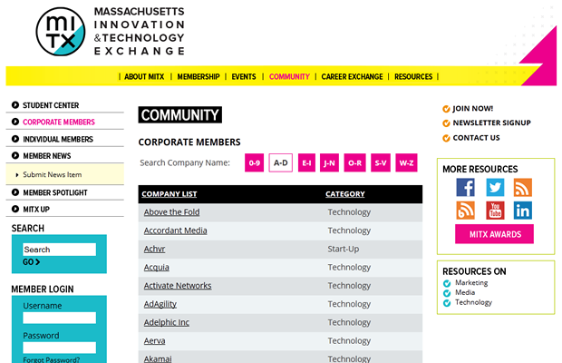This screenshot has height=363, width=562.
Task: Filter companies by 0-9
Action: pos(254,162)
